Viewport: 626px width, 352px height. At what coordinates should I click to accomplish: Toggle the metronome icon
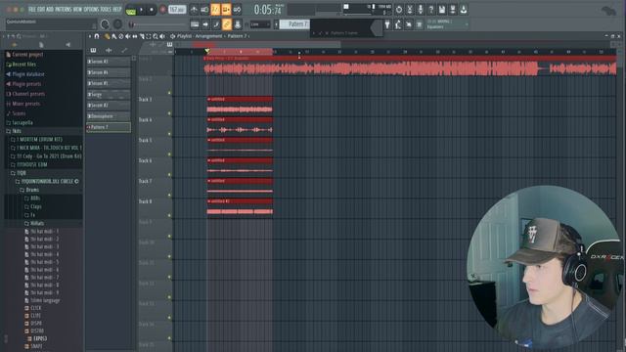click(194, 9)
